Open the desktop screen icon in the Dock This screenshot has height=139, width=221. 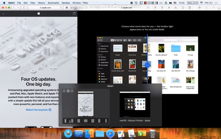pos(79,133)
